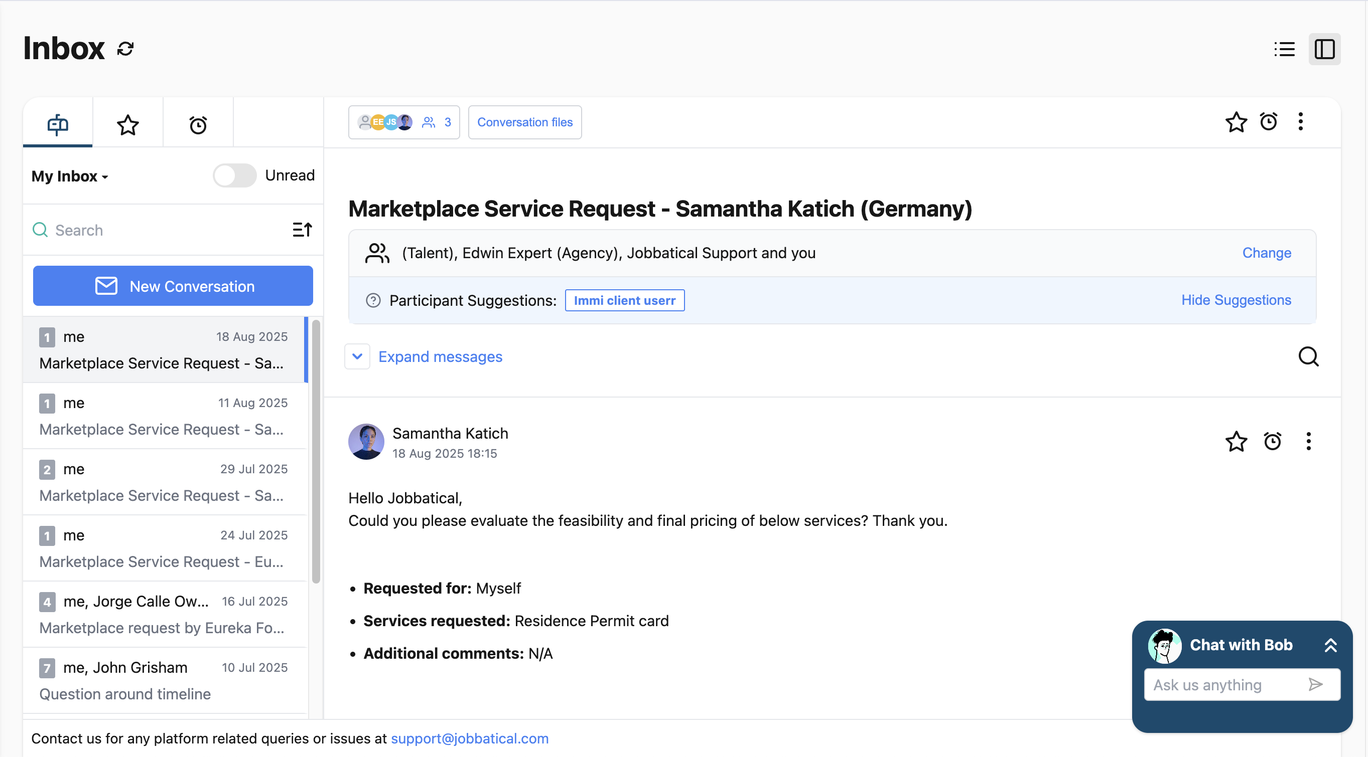Screen dimensions: 1368x757
Task: Star Samantha Katich's message
Action: click(1236, 441)
